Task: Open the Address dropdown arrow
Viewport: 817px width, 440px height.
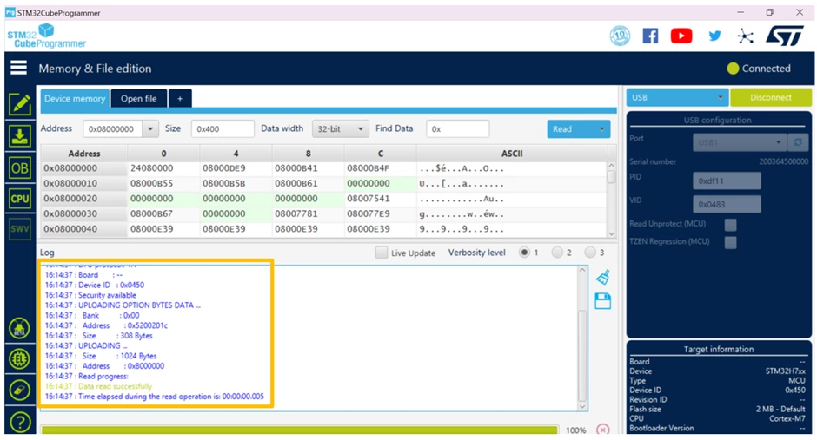Action: [150, 129]
